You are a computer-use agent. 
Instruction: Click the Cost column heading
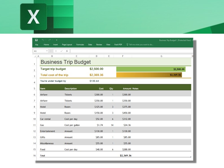[x=101, y=89]
